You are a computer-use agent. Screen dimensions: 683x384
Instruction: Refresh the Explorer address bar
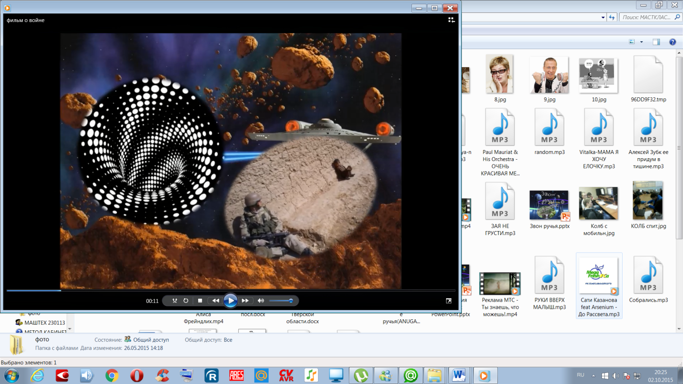coord(612,17)
